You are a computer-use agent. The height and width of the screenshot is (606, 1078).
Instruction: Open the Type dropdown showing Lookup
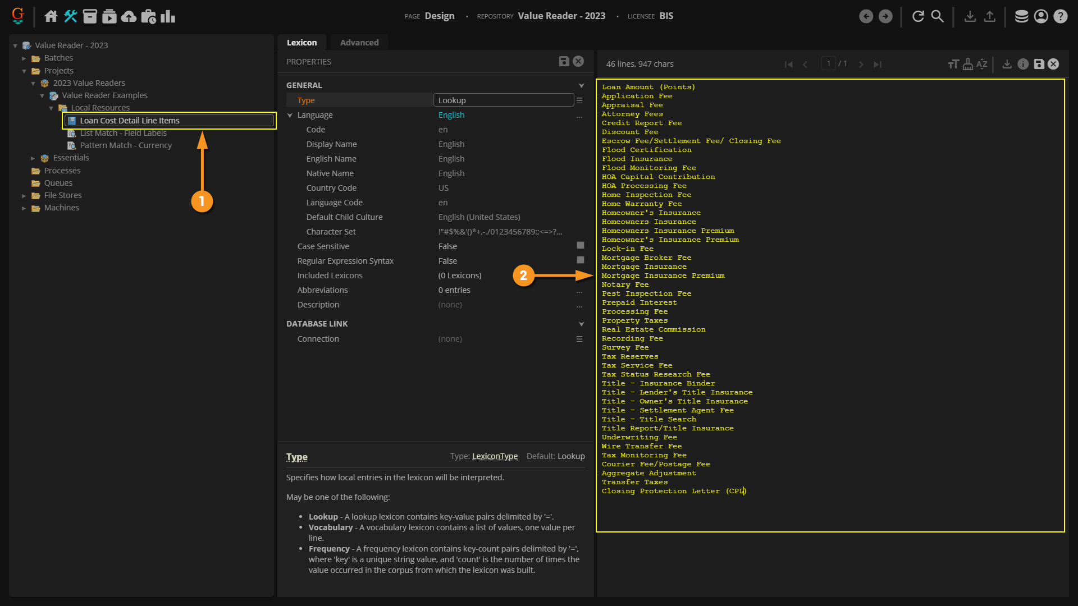(x=504, y=100)
